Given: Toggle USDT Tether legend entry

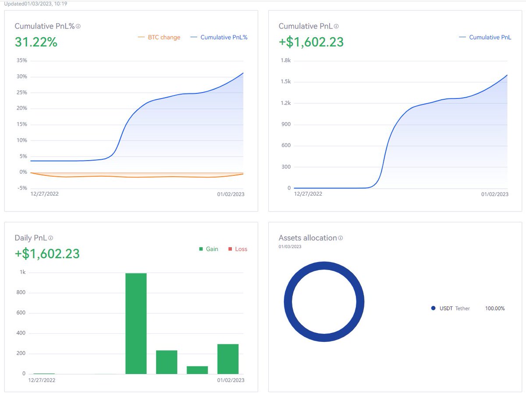Looking at the screenshot, I should tap(451, 309).
